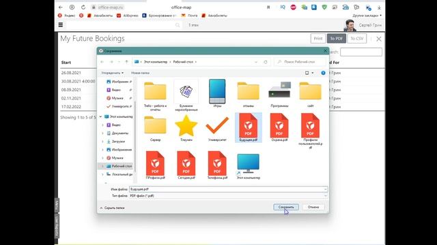This screenshot has width=437, height=245.
Task: Click the change view icon in the dialog
Action: (x=307, y=73)
